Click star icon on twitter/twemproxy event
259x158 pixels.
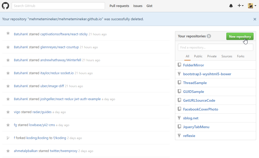point(8,151)
